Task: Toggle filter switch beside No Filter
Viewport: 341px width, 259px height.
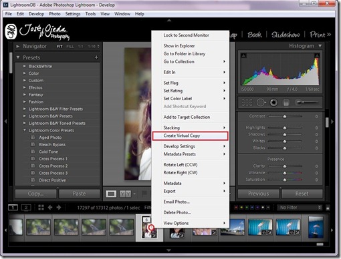Action: [x=328, y=208]
